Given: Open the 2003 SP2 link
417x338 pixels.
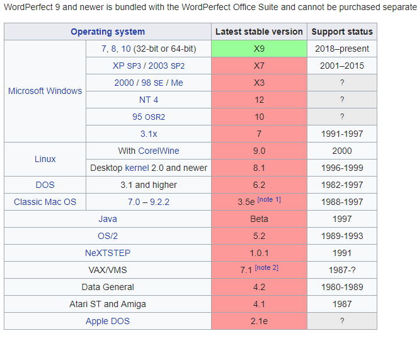Looking at the screenshot, I should pos(168,66).
